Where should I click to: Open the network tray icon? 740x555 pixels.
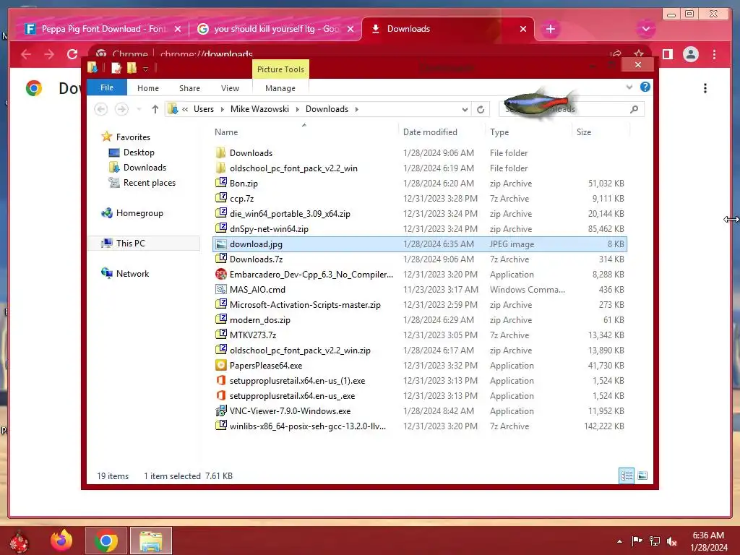point(655,541)
